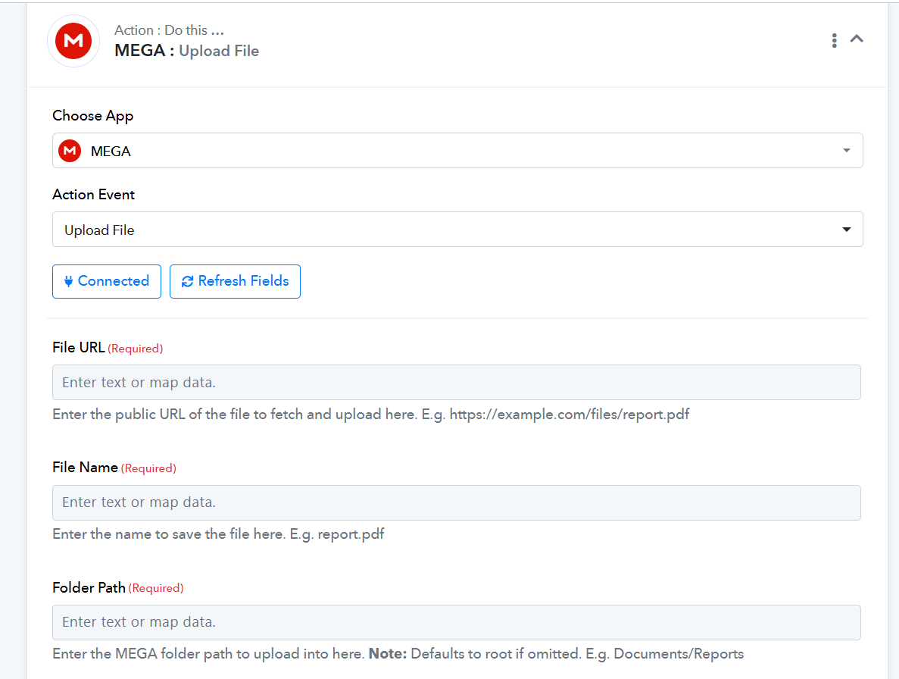Click the Connected button

[107, 282]
